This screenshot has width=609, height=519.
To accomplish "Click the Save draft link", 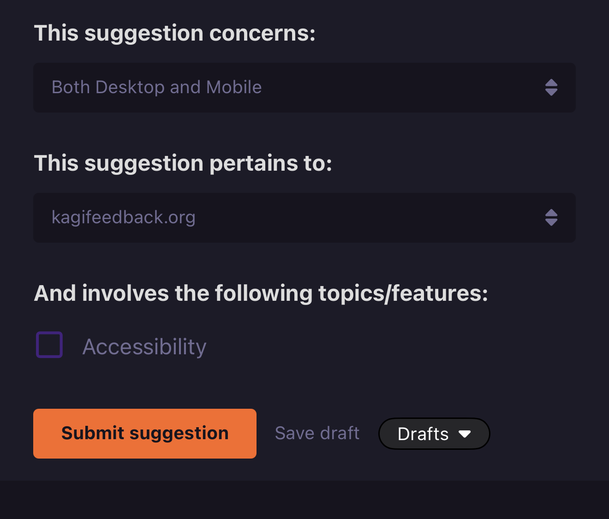I will click(317, 433).
